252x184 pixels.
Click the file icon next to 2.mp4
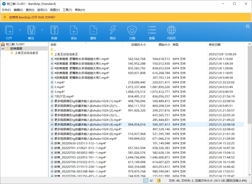(x=52, y=87)
